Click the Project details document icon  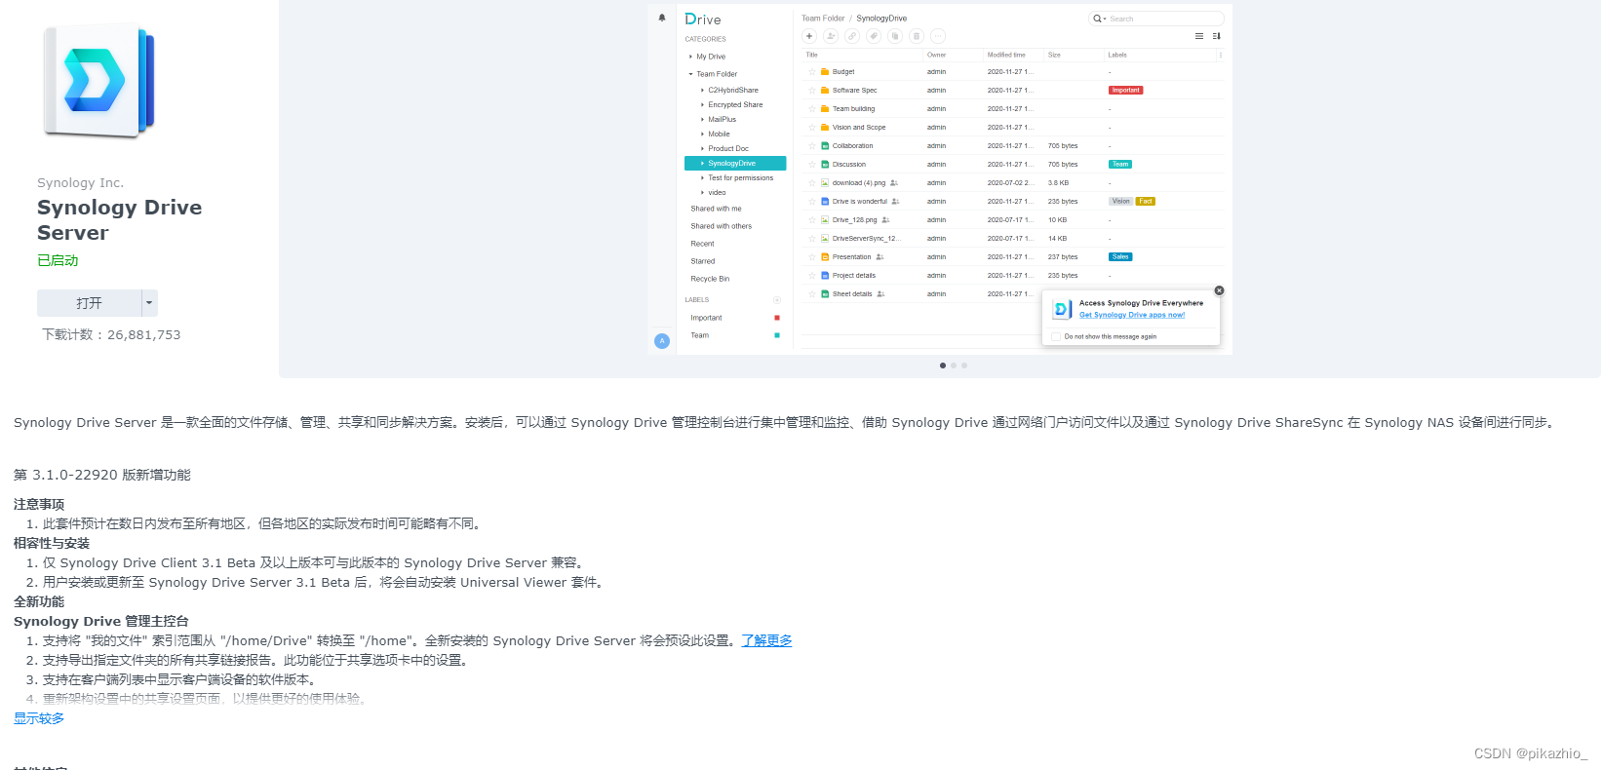click(825, 276)
